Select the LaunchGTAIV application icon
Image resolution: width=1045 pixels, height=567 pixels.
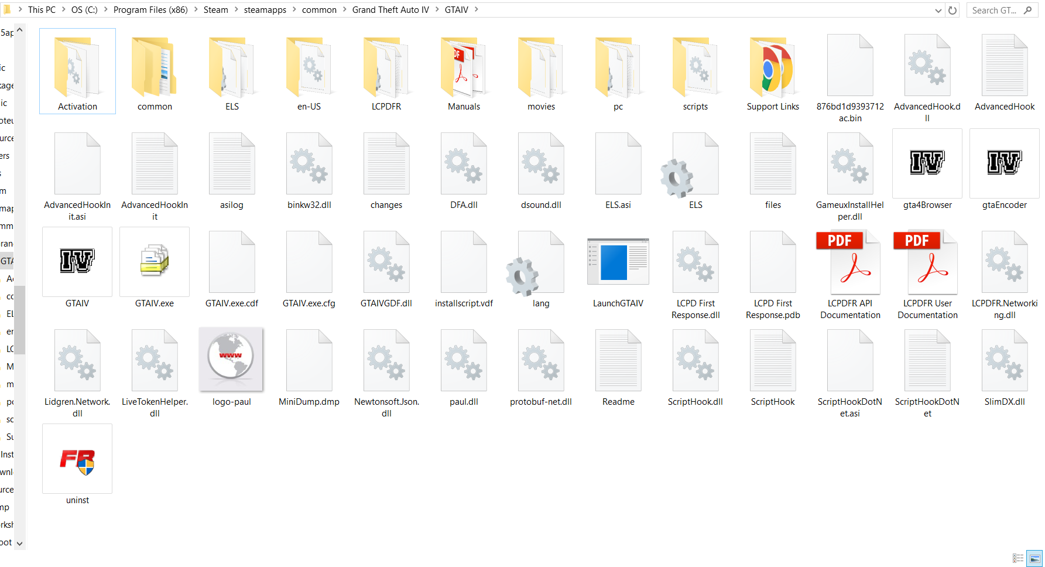pyautogui.click(x=618, y=262)
